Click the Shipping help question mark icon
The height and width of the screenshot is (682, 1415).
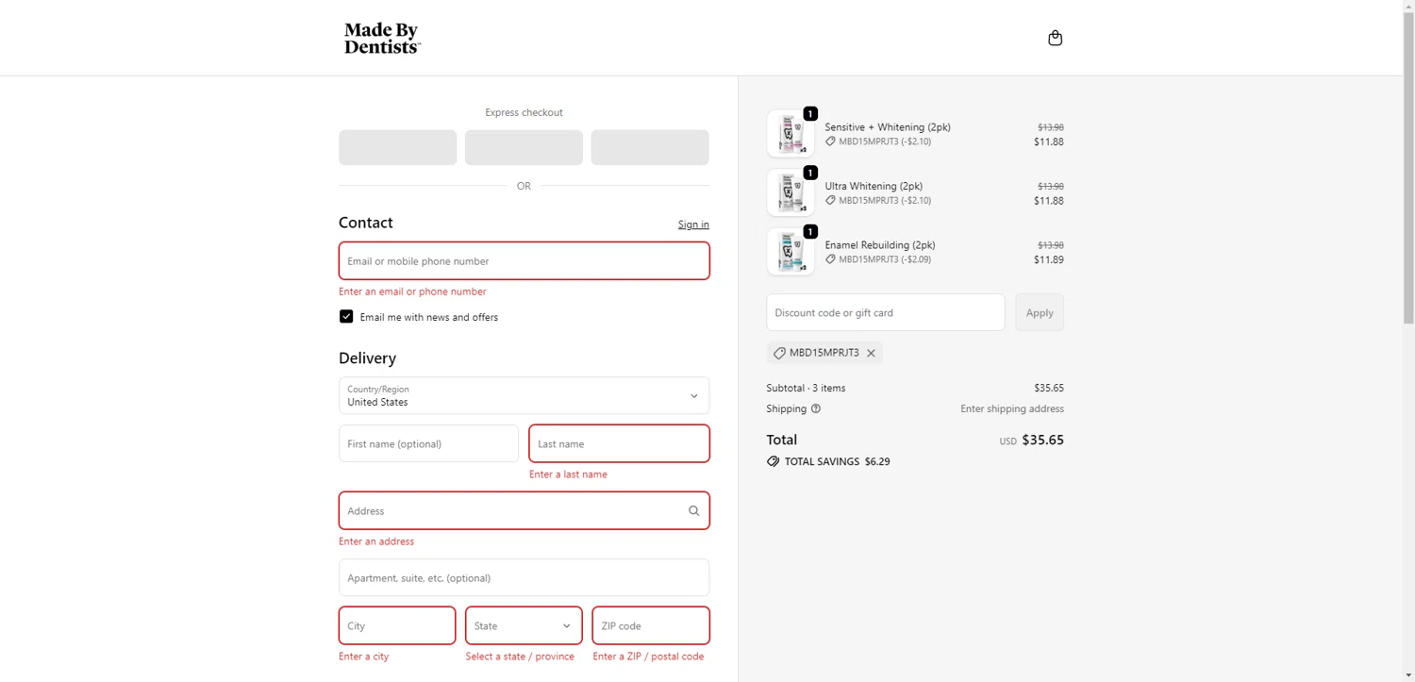point(816,408)
